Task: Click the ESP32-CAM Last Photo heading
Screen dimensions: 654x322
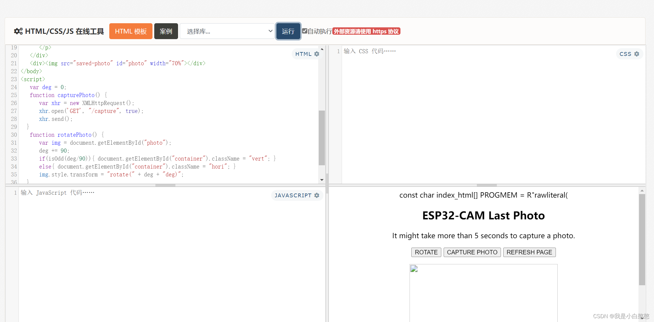Action: [x=483, y=216]
